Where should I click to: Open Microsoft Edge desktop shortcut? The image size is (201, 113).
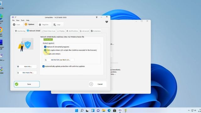click(1, 17)
